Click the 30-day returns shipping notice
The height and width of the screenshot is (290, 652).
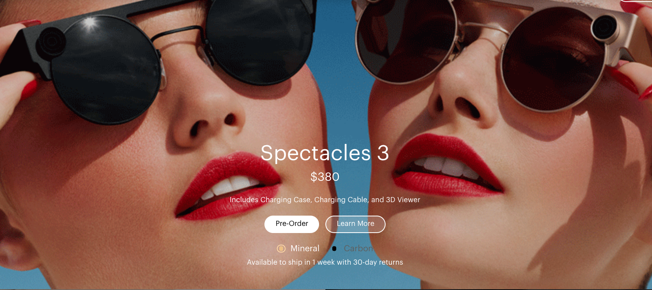click(325, 262)
